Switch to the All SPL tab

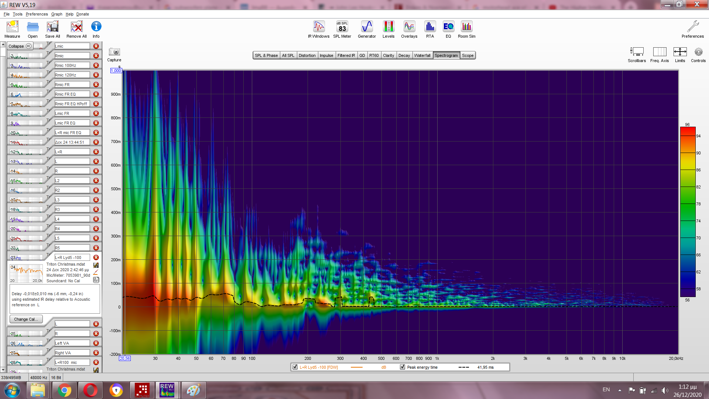288,55
